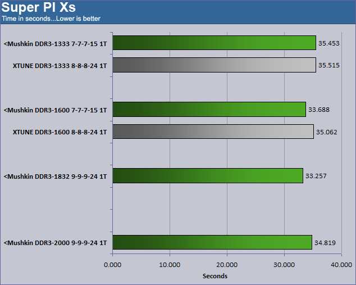Click label Mushkin DDR3-1333 7-7-7-15 1T
Image resolution: width=356 pixels, height=285 pixels.
point(55,44)
